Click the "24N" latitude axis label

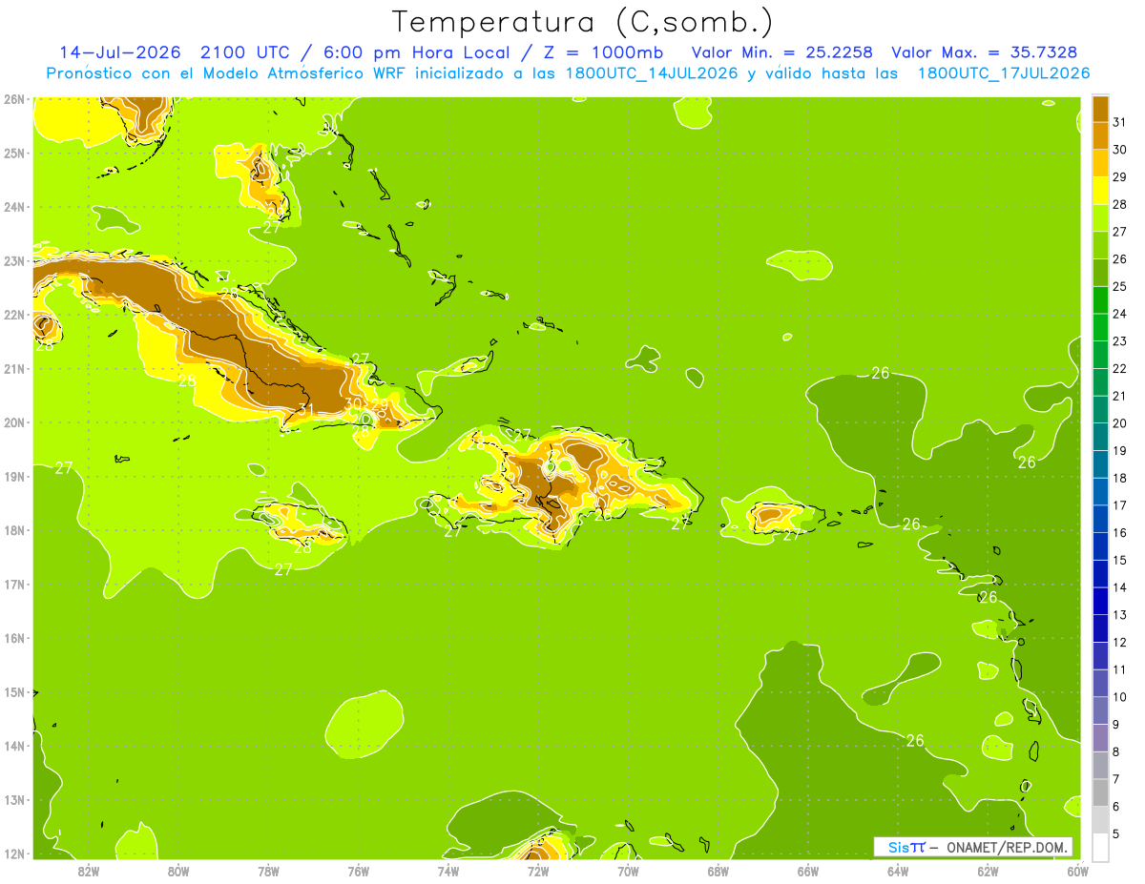click(x=14, y=207)
